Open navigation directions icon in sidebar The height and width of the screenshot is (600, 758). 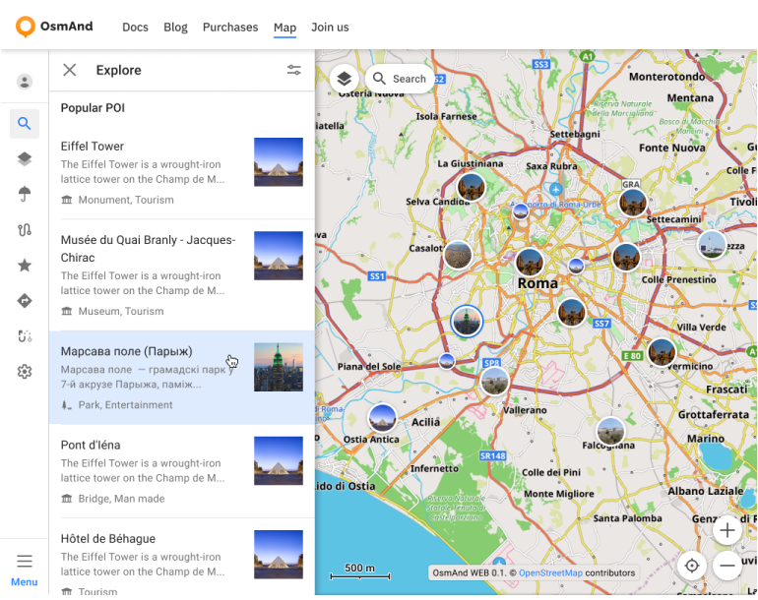[25, 301]
